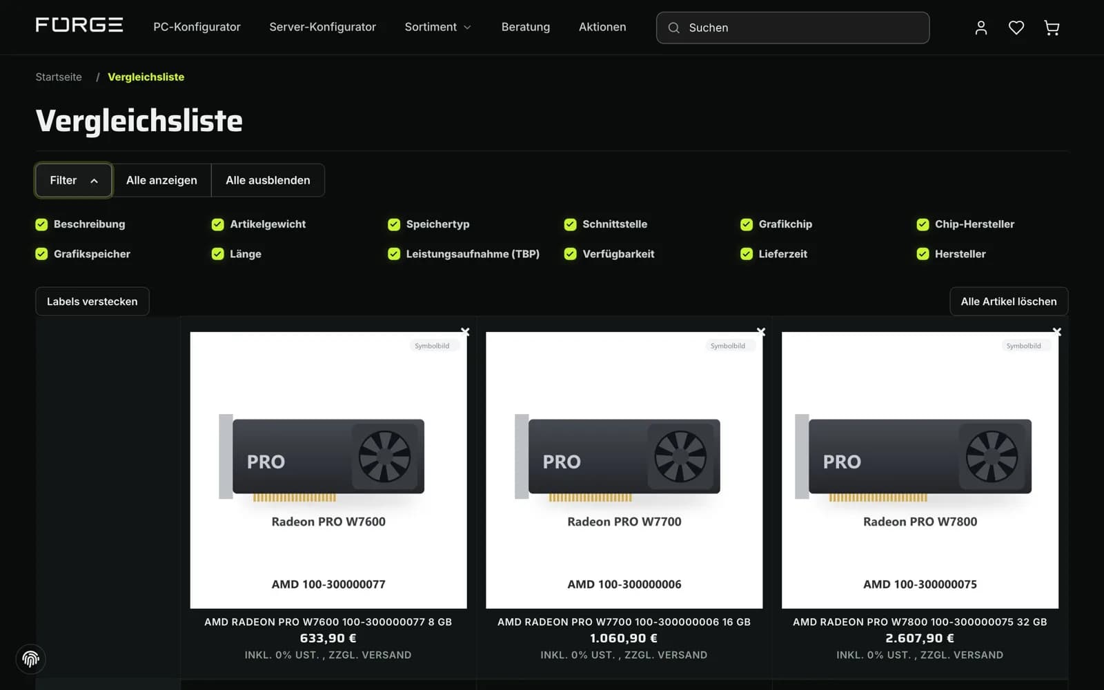Open the wishlist heart icon
The image size is (1104, 690).
pos(1016,28)
